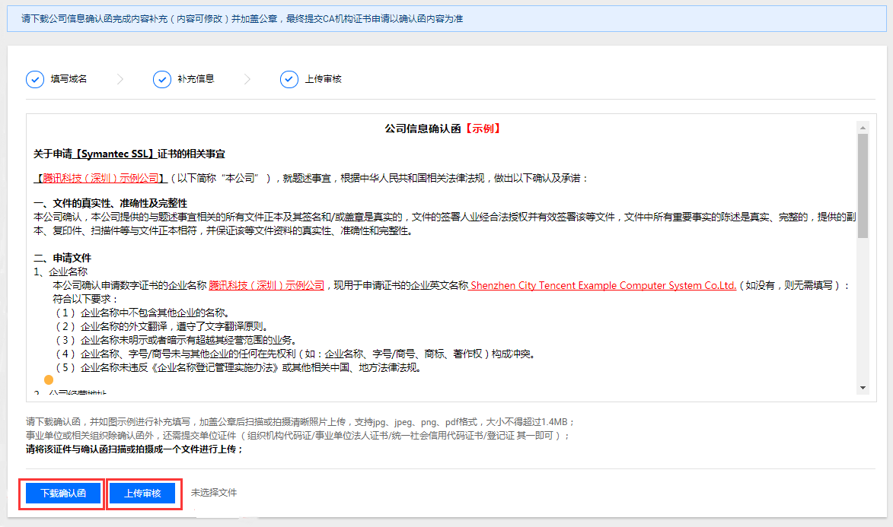Click the checkmark icon beside 补充信息
This screenshot has width=893, height=527.
[x=162, y=79]
